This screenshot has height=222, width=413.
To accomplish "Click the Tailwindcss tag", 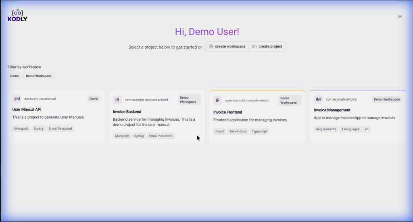I will (238, 132).
